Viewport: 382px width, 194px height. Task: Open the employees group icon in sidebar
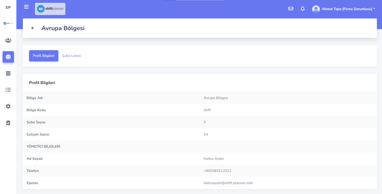click(8, 41)
